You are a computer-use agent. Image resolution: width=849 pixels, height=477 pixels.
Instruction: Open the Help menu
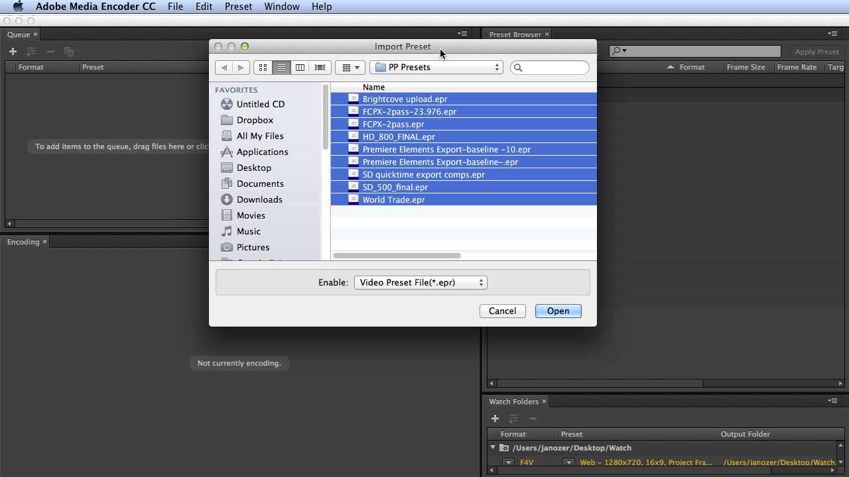point(322,7)
